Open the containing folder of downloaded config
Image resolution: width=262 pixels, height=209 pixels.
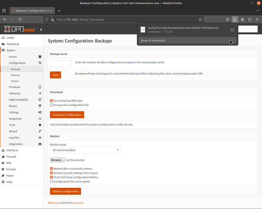tap(232, 30)
